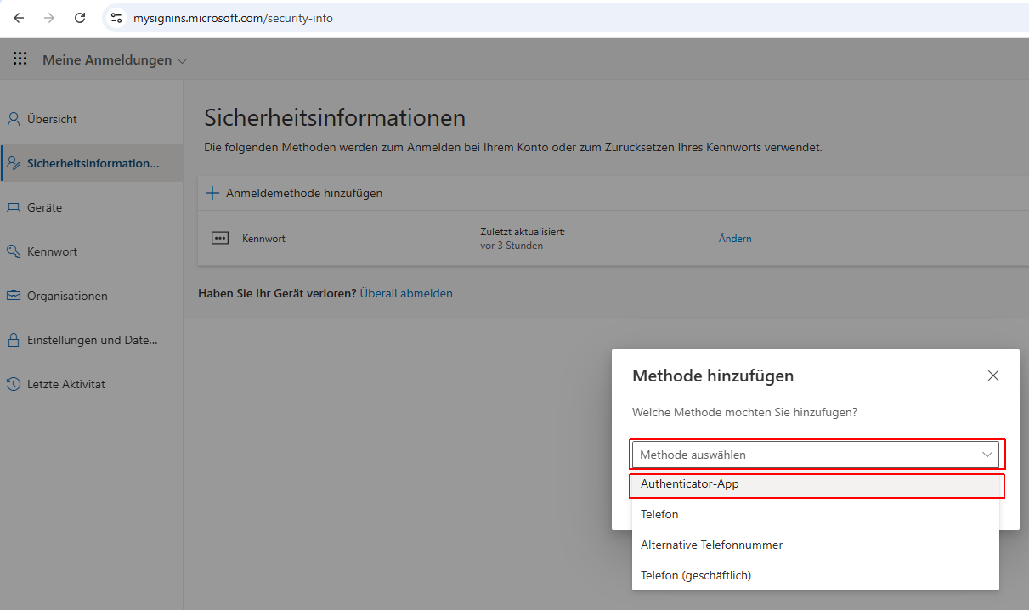Reload the page with refresh icon
The width and height of the screenshot is (1029, 610).
pyautogui.click(x=80, y=18)
